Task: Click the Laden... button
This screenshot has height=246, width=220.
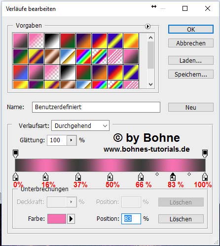Action: [x=191, y=60]
